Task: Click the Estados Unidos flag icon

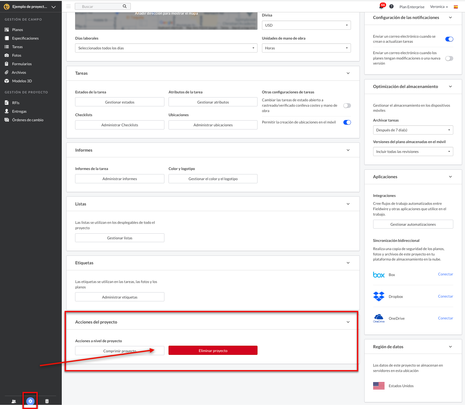Action: tap(379, 386)
